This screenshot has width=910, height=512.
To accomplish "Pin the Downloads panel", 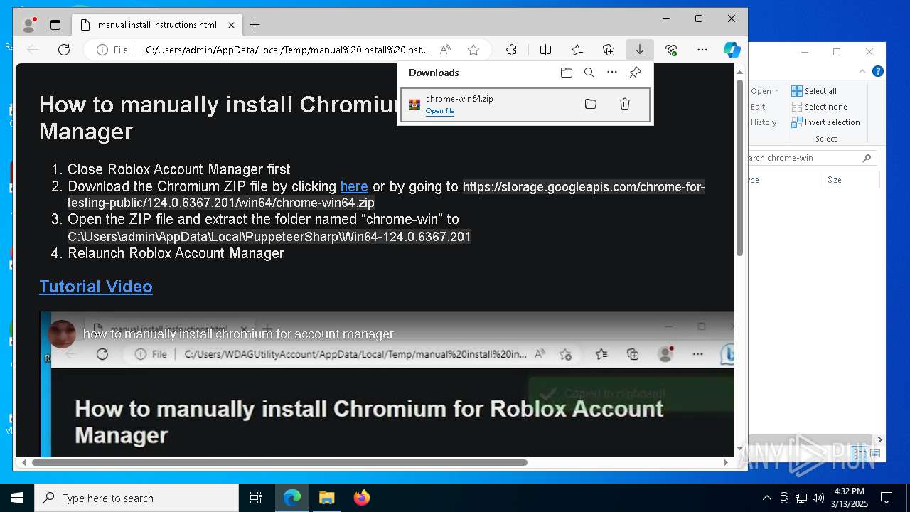I will point(635,73).
